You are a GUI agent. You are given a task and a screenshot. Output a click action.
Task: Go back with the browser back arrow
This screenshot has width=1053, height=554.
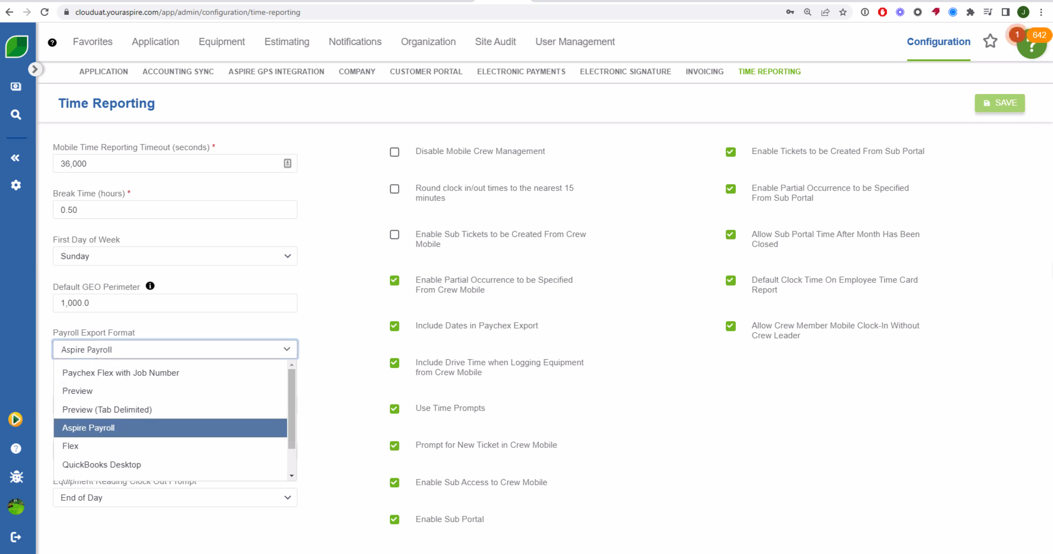[9, 12]
